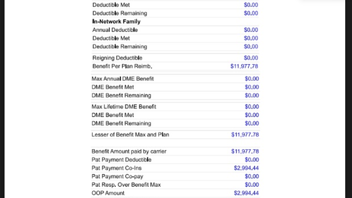Click the Benefit Per Plan Reimb. amount value
The image size is (352, 198).
point(244,66)
